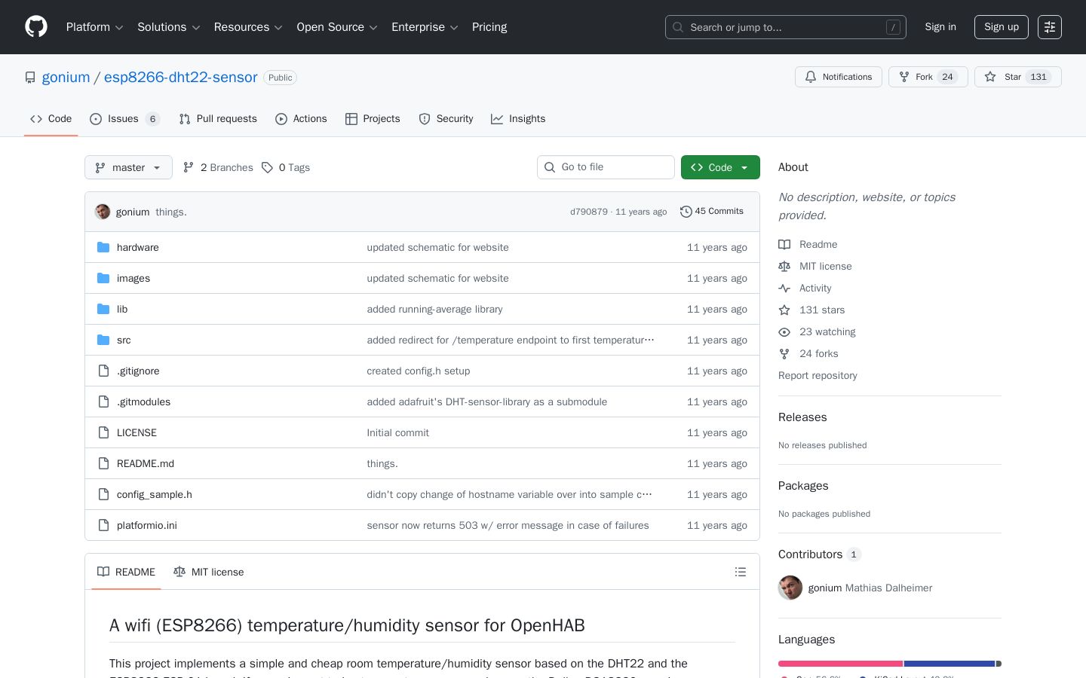
Task: Open the GitHub homepage logo
Action: (x=36, y=27)
